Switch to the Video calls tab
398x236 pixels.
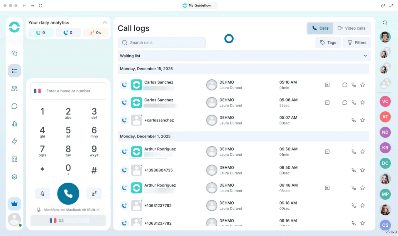point(351,28)
